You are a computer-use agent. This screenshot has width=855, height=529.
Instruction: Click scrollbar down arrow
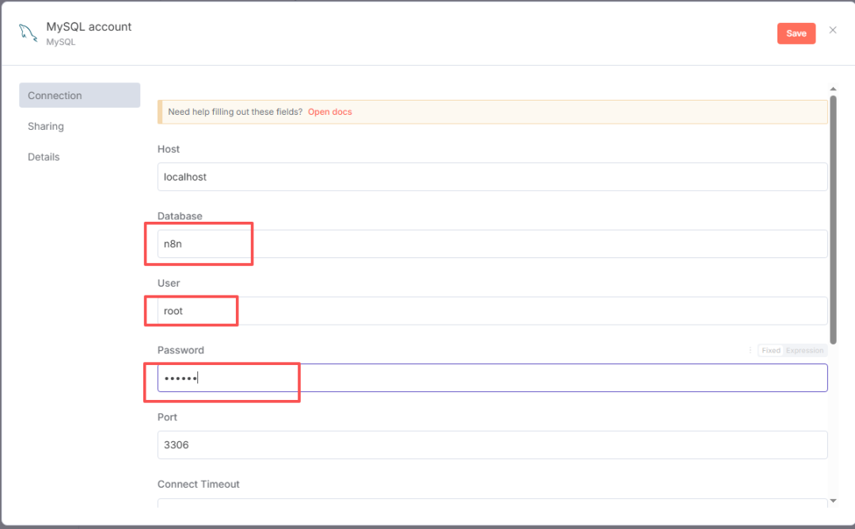point(833,500)
